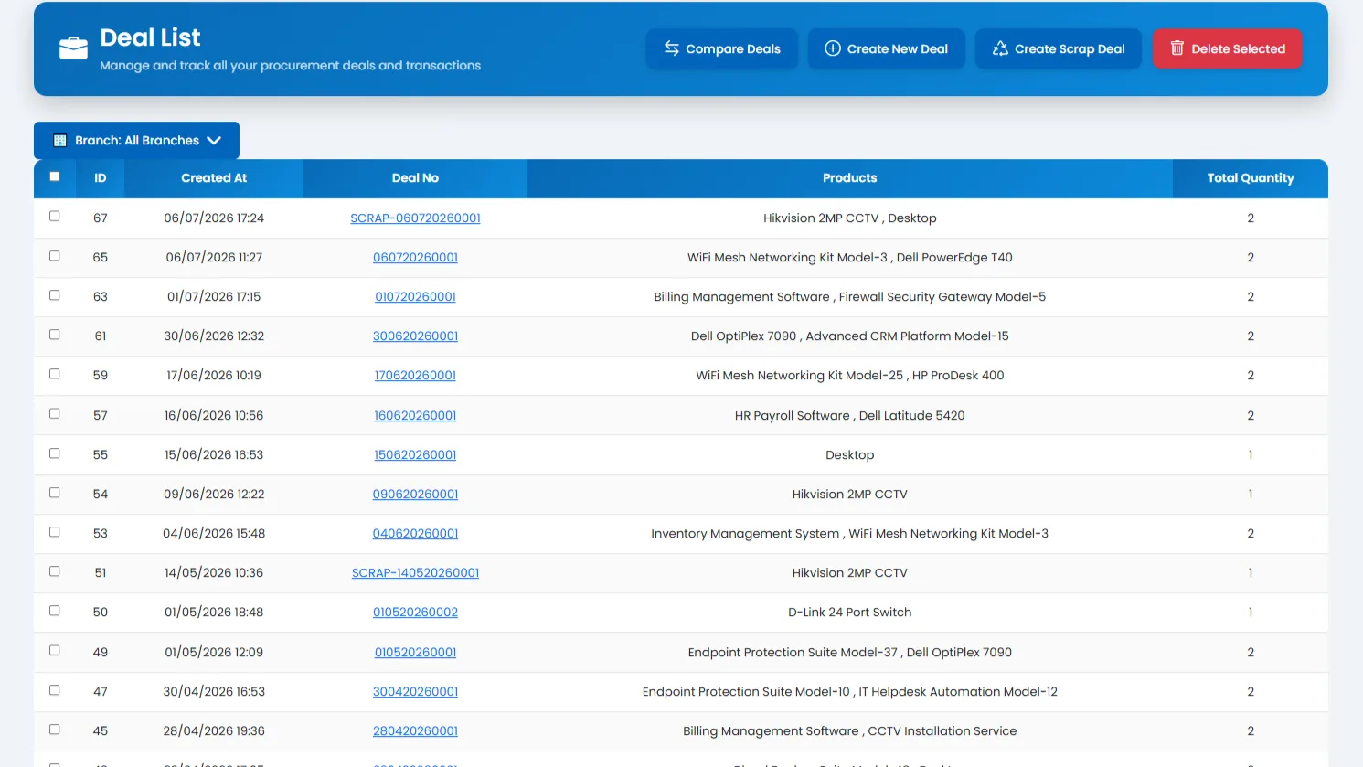Expand the Branch: All Branches chevron
This screenshot has width=1363, height=767.
[214, 141]
